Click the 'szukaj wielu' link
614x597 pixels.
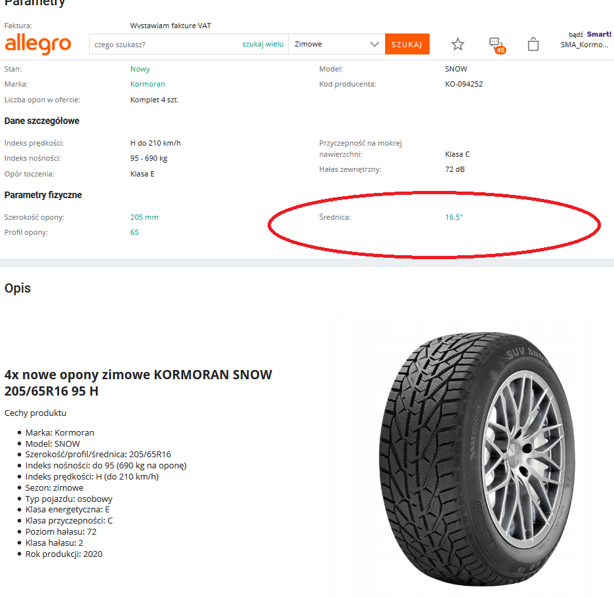tap(262, 44)
